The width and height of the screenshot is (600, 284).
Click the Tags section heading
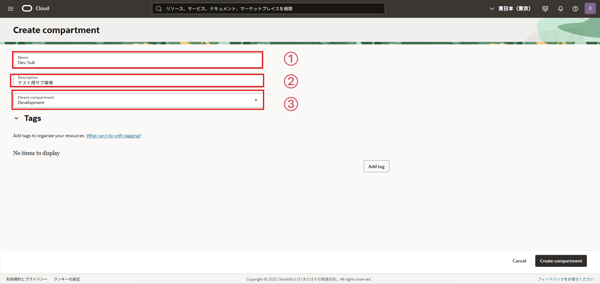tap(33, 118)
